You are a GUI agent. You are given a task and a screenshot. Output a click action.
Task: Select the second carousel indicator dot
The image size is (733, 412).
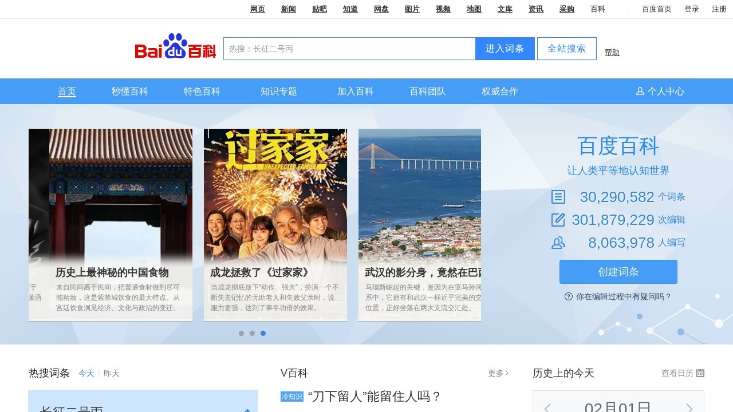tap(252, 333)
